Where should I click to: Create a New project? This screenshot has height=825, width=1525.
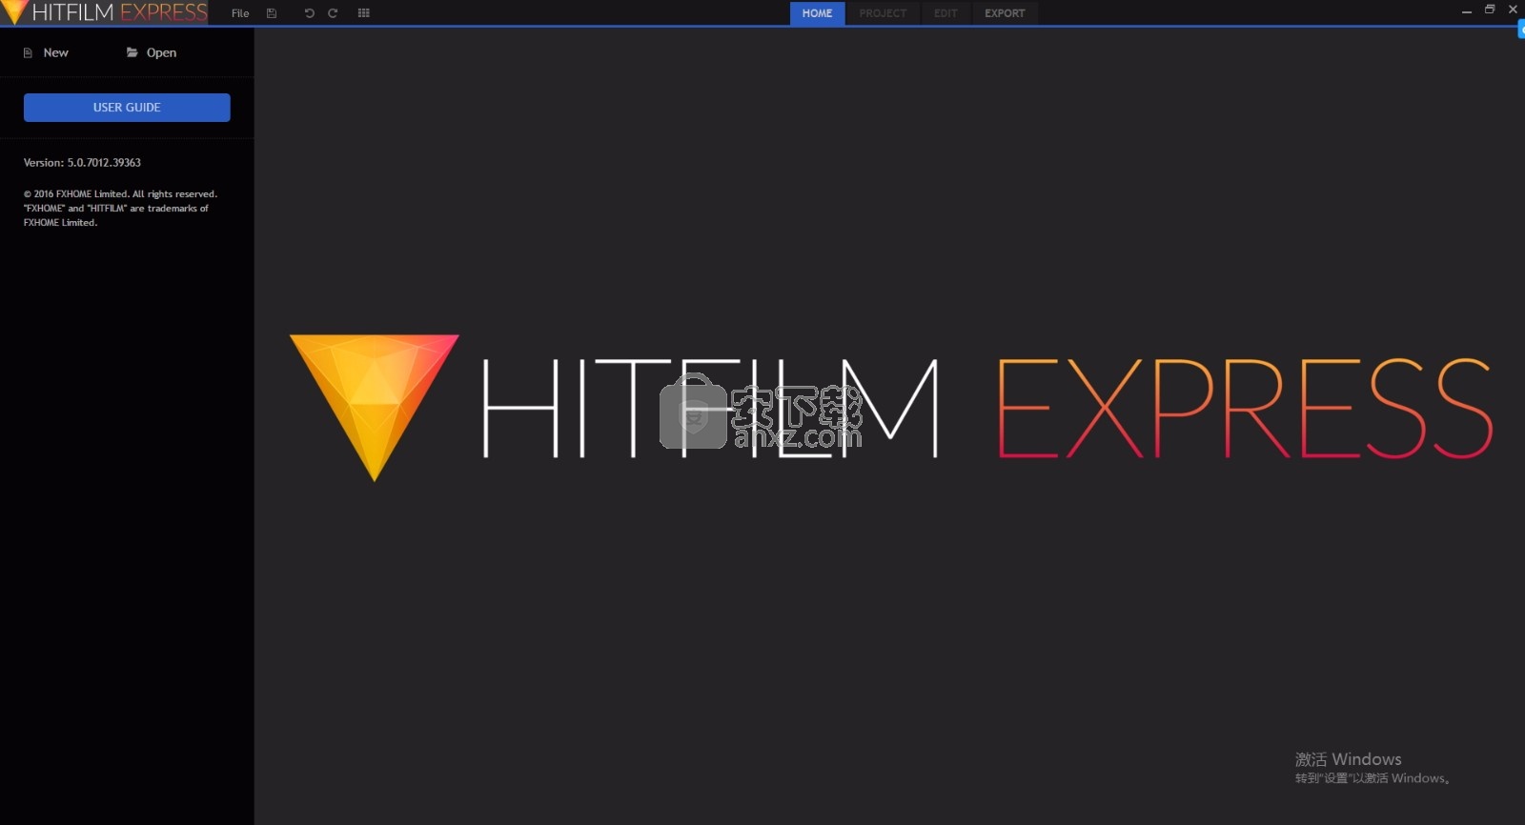pos(46,52)
